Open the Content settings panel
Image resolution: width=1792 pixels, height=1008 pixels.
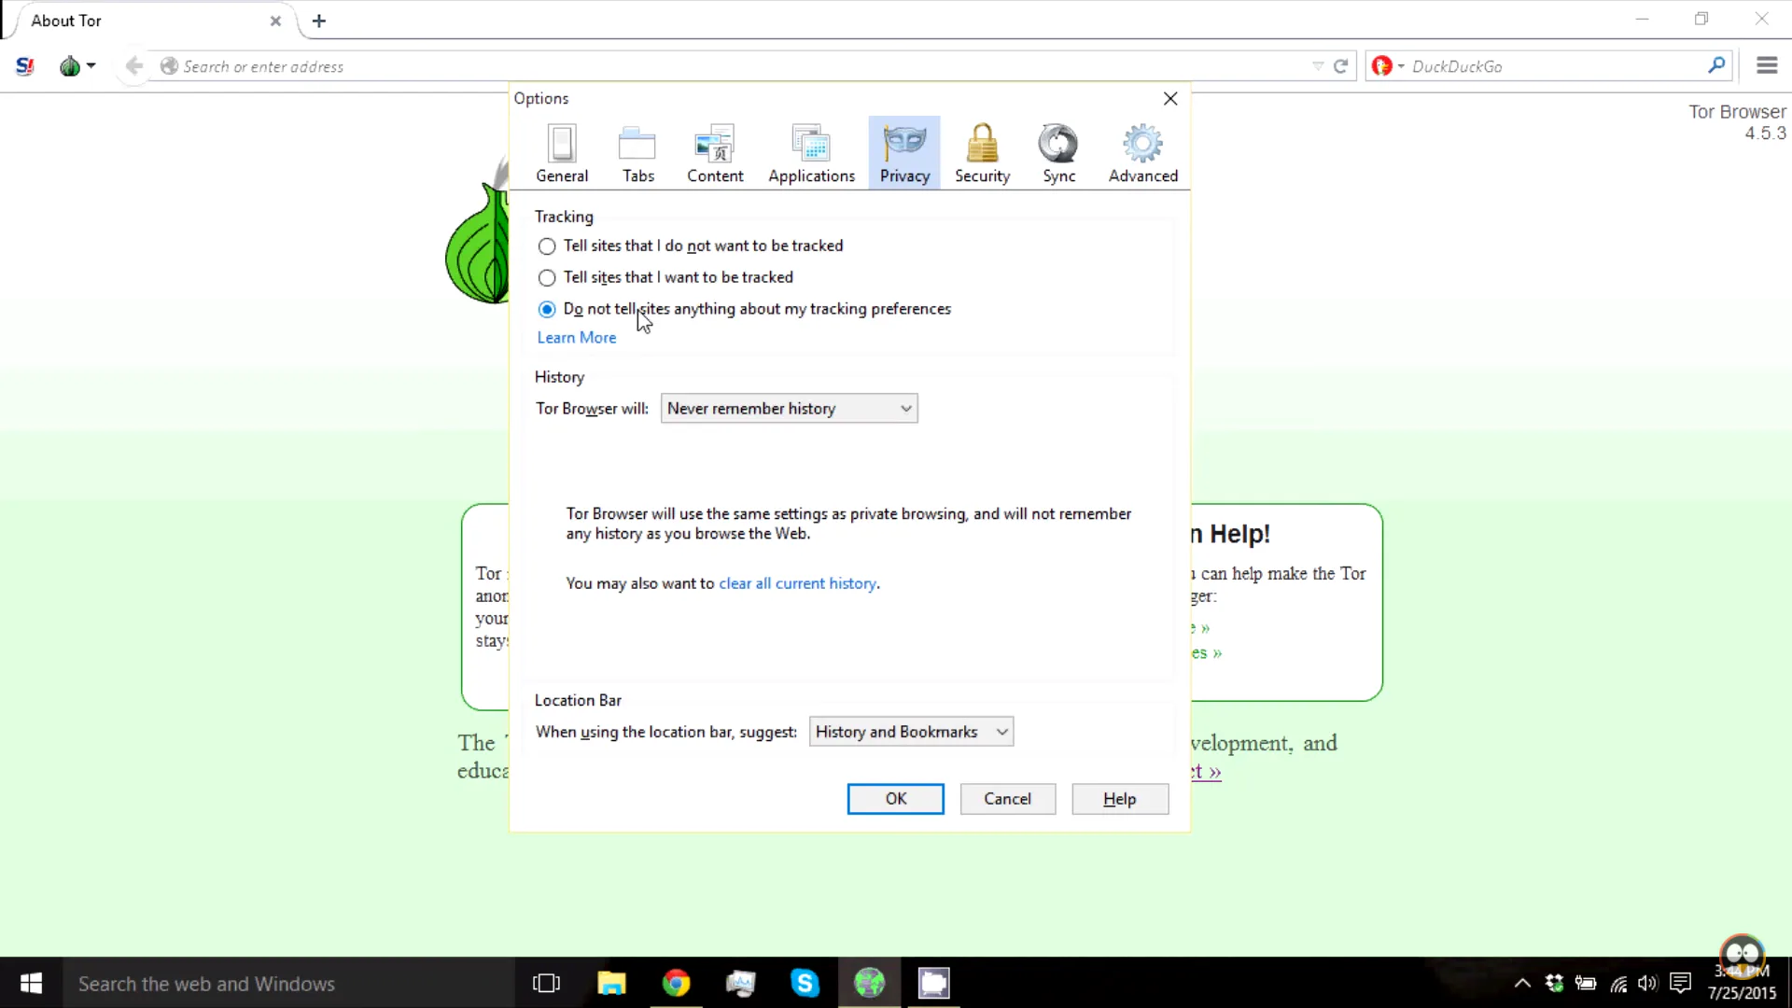[715, 154]
